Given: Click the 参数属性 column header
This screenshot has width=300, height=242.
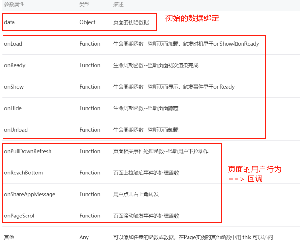Looking at the screenshot, I should 14,5.
